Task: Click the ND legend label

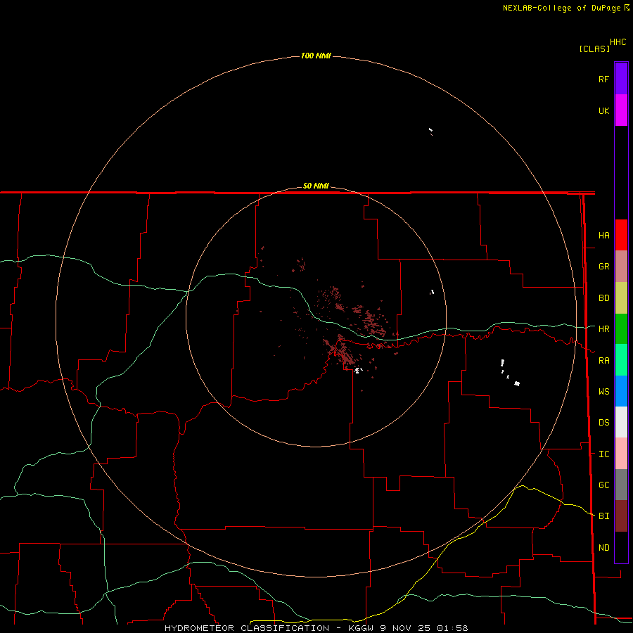Action: pyautogui.click(x=603, y=548)
